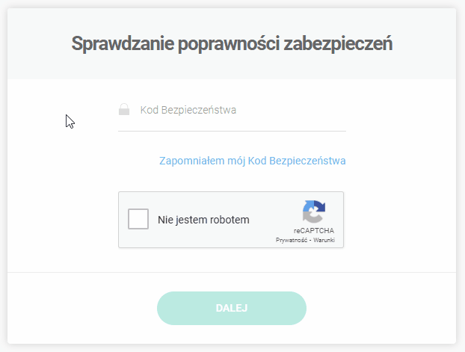Open the reCAPTCHA "Warunki" link

[x=324, y=241]
